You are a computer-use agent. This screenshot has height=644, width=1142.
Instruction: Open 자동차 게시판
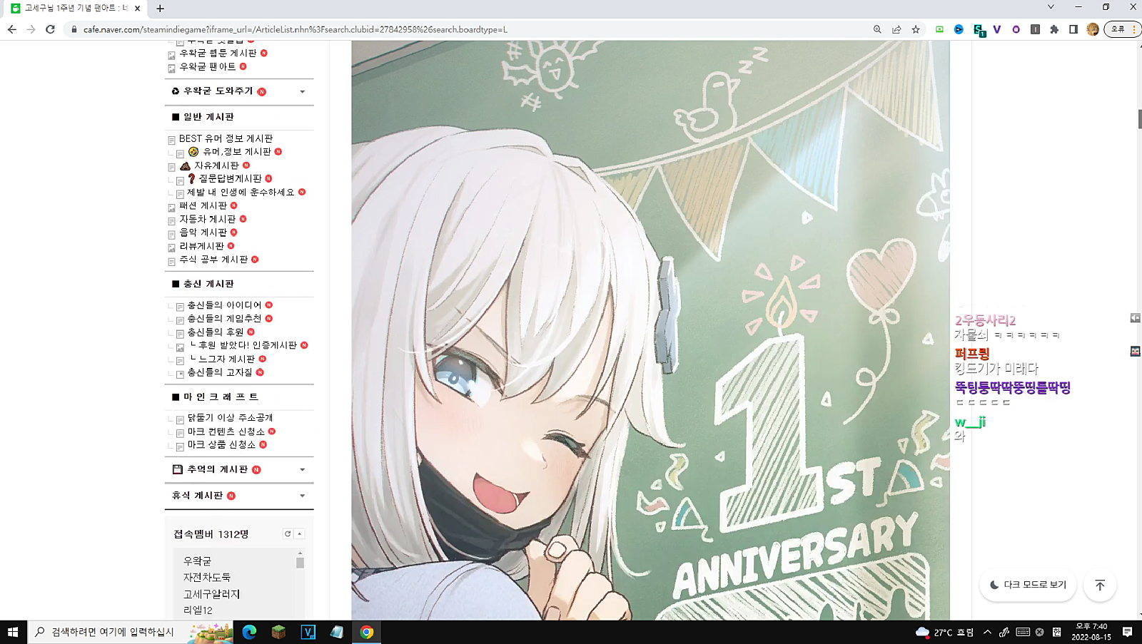click(x=207, y=219)
